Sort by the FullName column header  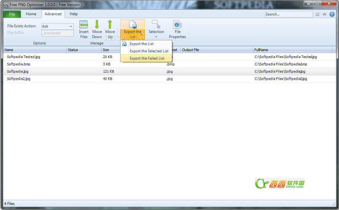click(292, 50)
